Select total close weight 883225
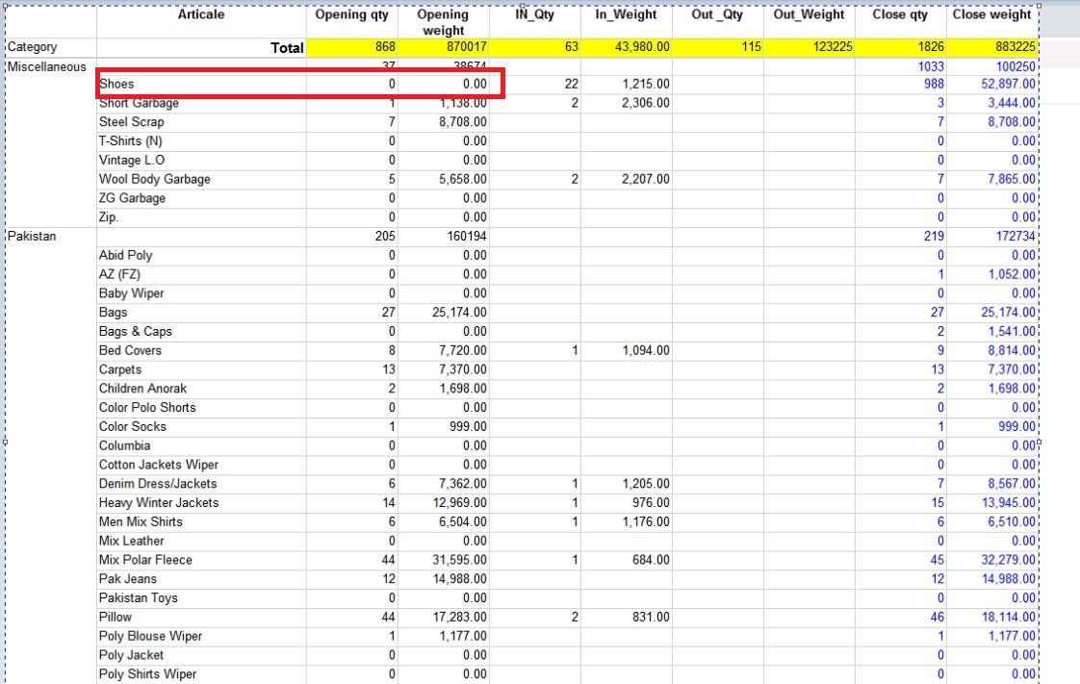Viewport: 1080px width, 684px height. [x=1015, y=47]
